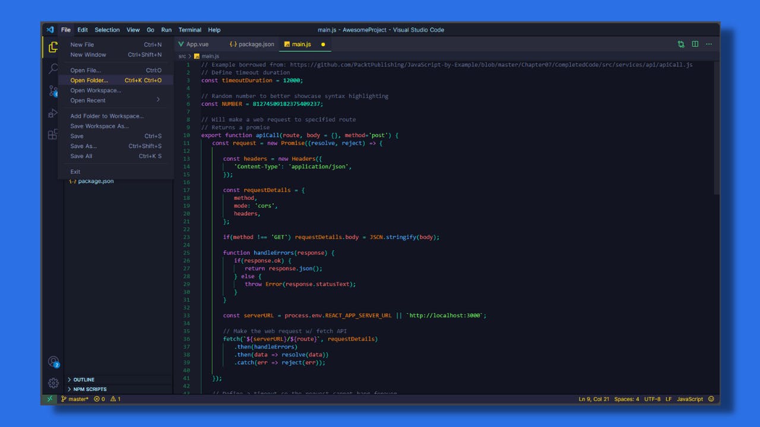
Task: Open the editor More Actions ellipsis
Action: coord(709,44)
